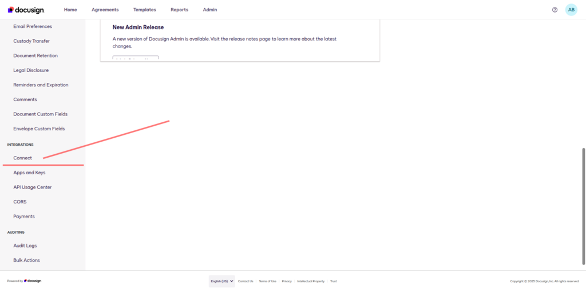Viewport: 586px width, 292px height.
Task: Open Apps and Keys settings
Action: pyautogui.click(x=29, y=173)
